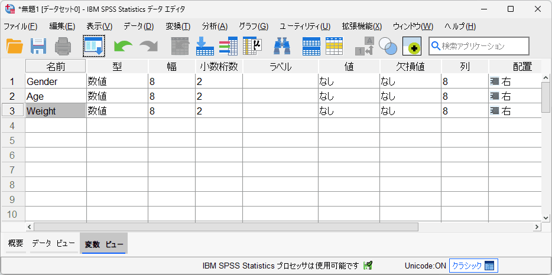This screenshot has height=275, width=552.
Task: Recall recently used dialogs icon
Action: pos(94,46)
